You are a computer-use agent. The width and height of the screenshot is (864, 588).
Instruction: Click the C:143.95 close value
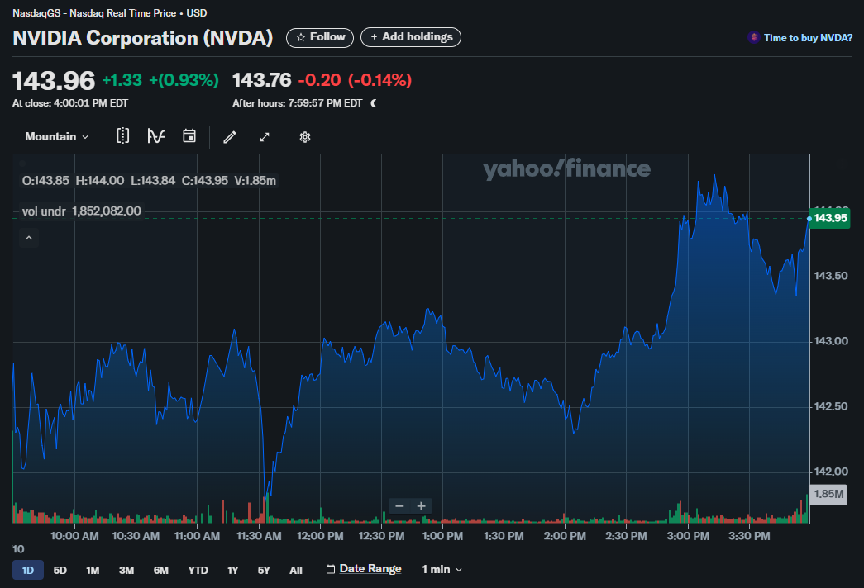pyautogui.click(x=204, y=181)
